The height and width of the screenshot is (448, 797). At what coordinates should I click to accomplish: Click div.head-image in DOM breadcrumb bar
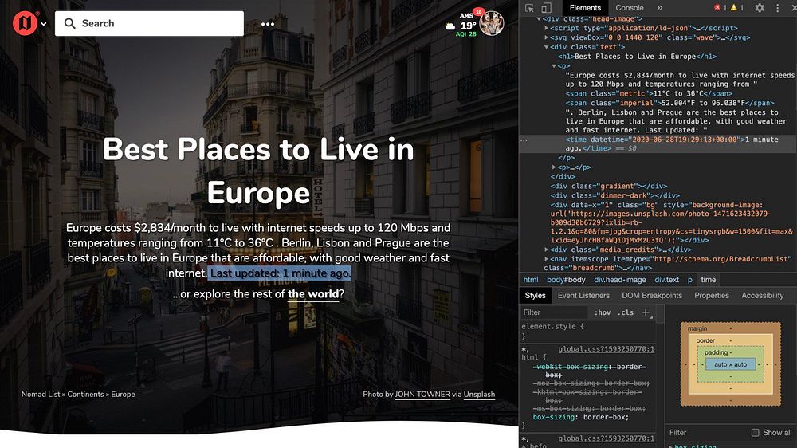click(x=619, y=280)
